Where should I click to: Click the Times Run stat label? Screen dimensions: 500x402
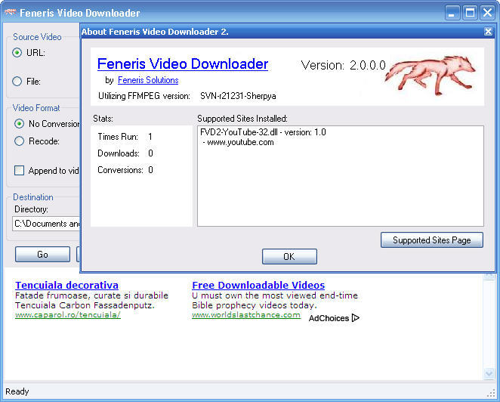click(118, 137)
